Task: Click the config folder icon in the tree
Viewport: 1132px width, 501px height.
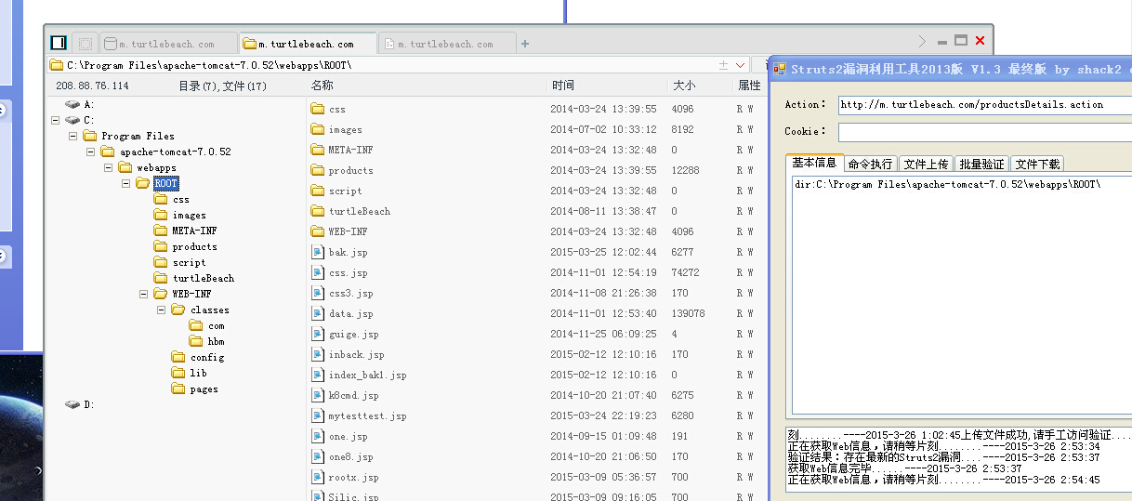Action: tap(178, 357)
